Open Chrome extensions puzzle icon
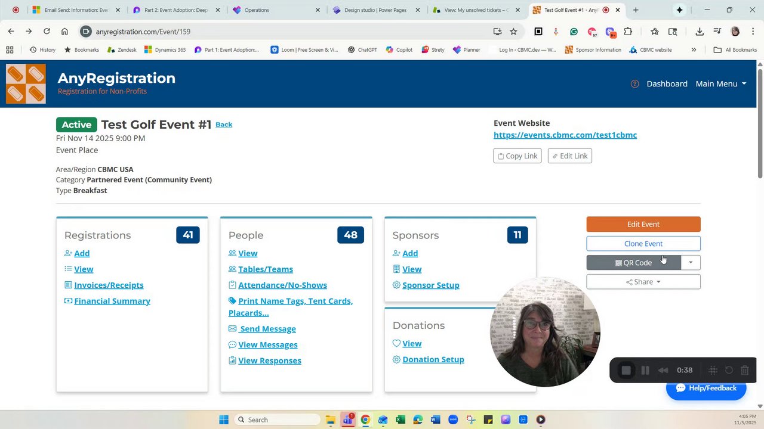The image size is (764, 429). click(x=628, y=32)
